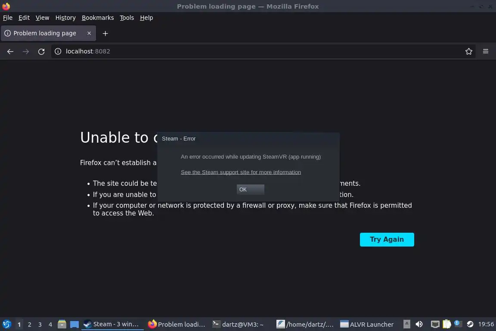Open the Bookmarks menu
The width and height of the screenshot is (496, 331).
pyautogui.click(x=98, y=18)
